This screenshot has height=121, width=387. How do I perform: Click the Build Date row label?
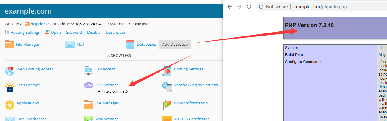(x=294, y=55)
